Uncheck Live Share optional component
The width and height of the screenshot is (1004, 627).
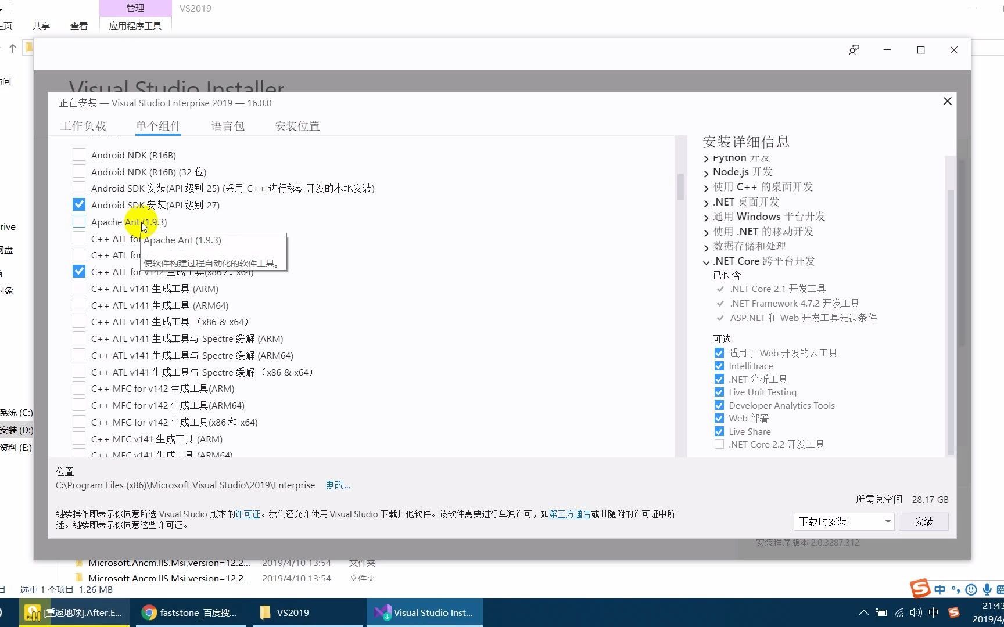[719, 431]
